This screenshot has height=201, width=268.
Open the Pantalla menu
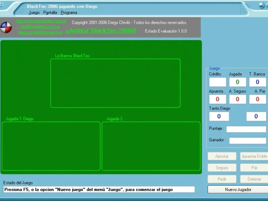tap(50, 13)
